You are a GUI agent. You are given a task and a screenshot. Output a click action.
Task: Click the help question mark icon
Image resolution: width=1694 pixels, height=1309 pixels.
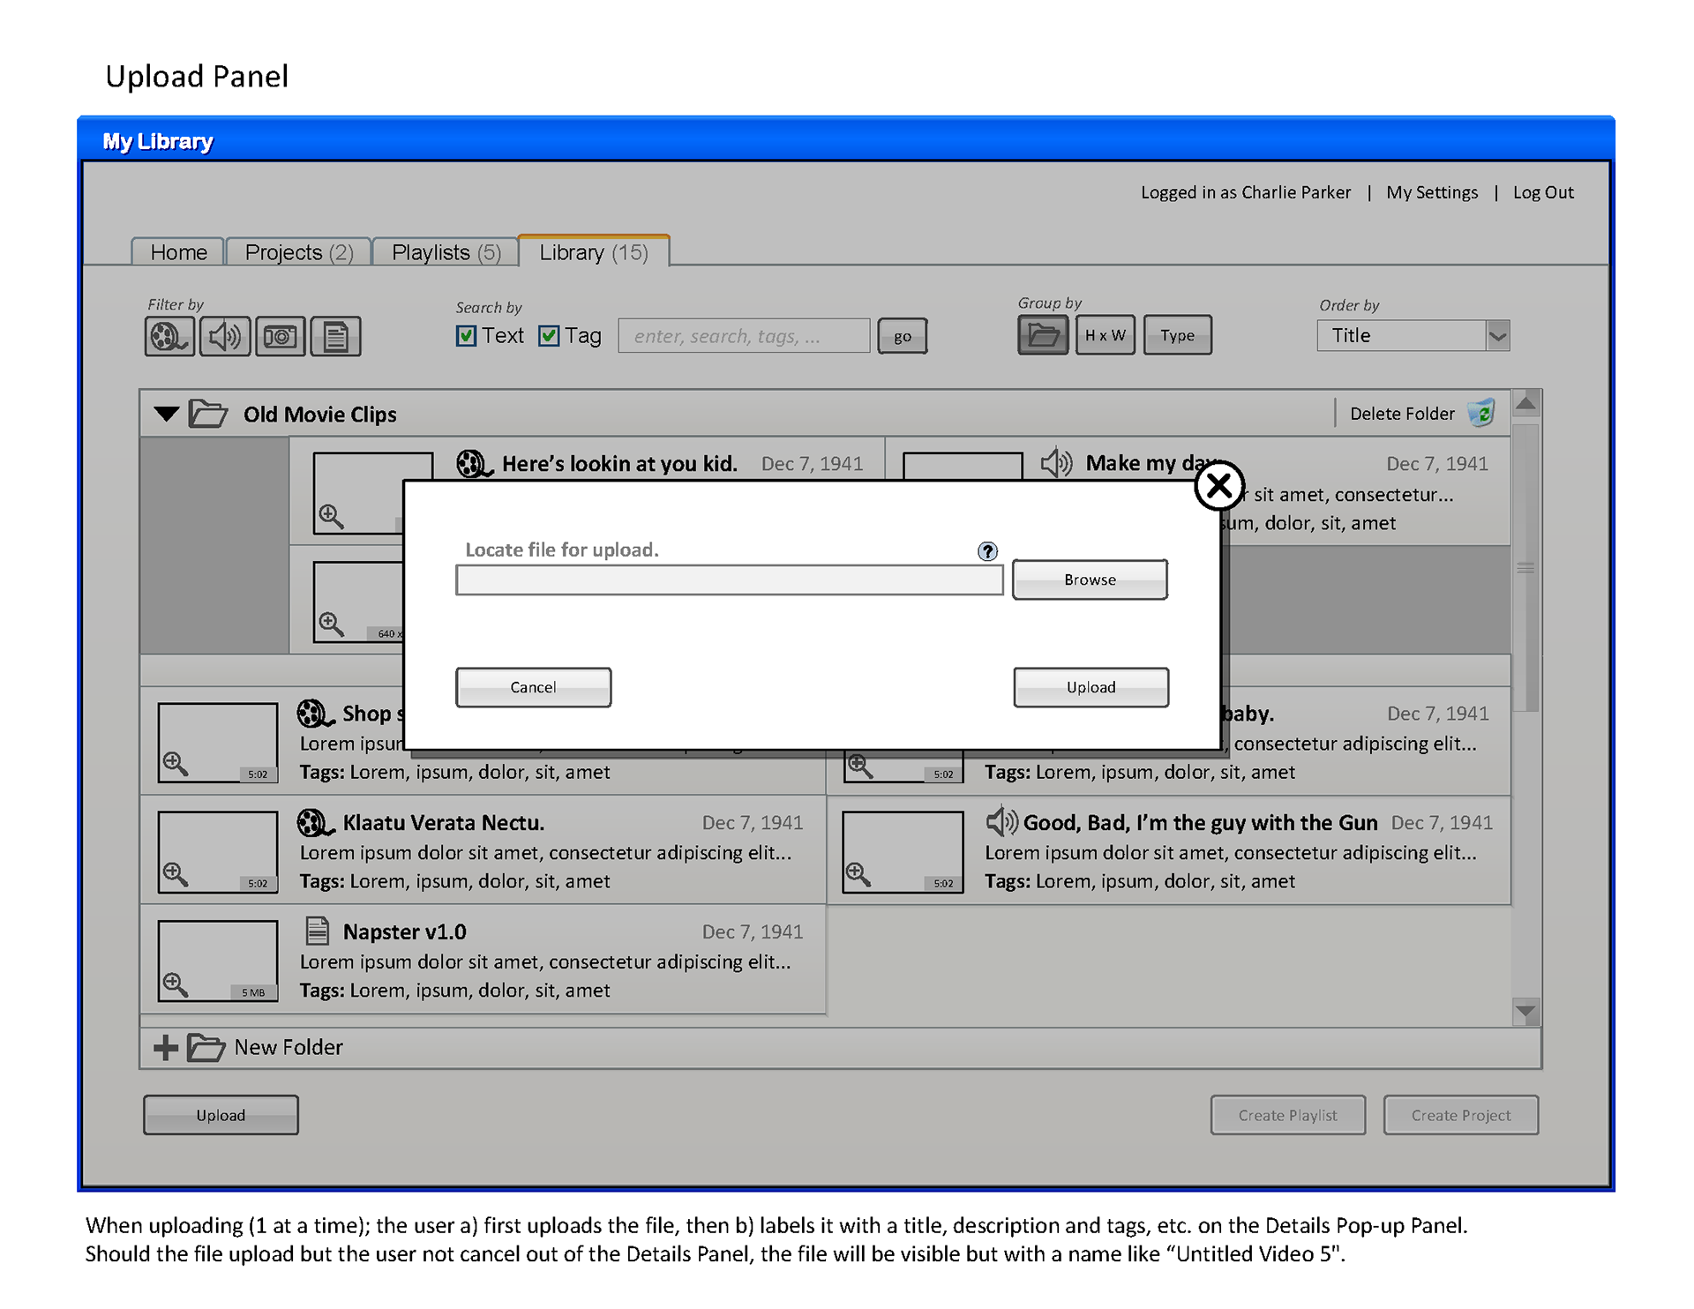tap(987, 551)
